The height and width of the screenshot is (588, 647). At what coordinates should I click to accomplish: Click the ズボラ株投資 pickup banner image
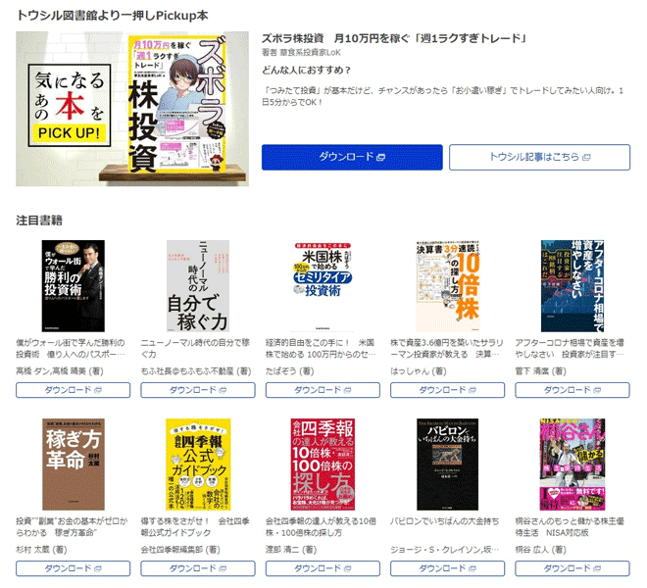[132, 109]
